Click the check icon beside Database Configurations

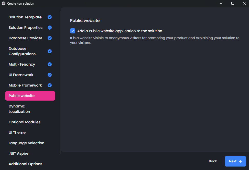[x=50, y=51]
